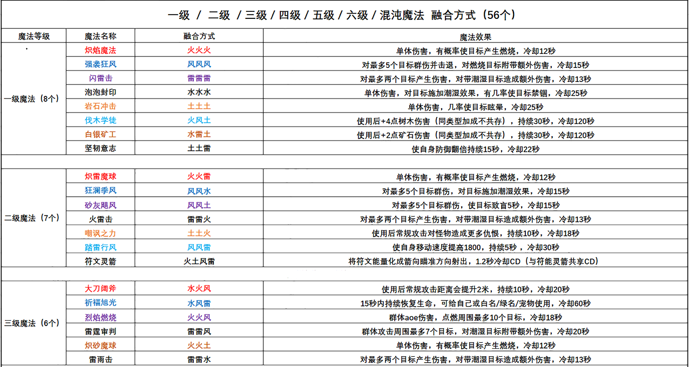689x367 pixels.
Task: Select the 踏雷行风 spell name cell
Action: [100, 247]
